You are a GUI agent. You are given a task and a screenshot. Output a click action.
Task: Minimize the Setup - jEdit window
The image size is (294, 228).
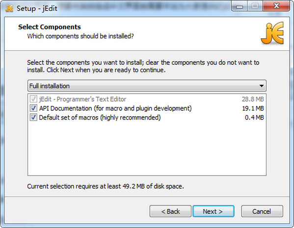coord(240,6)
